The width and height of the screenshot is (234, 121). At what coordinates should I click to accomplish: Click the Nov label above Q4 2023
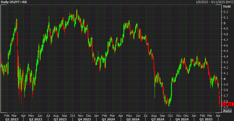click(x=80, y=116)
